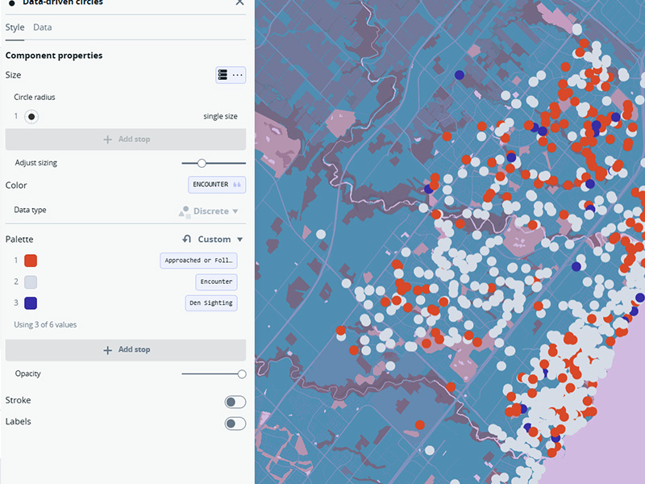
Task: Click the red swatch for palette stop 1
Action: (x=30, y=261)
